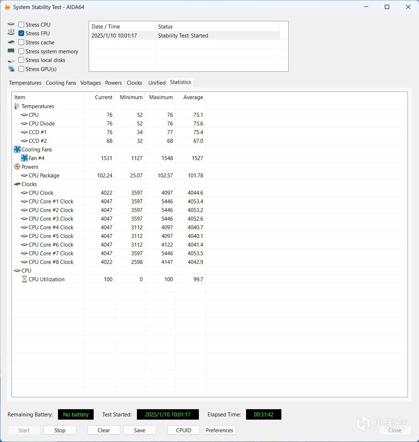Click the Elapsed Time 00:31:42 display
This screenshot has width=419, height=442.
click(264, 414)
